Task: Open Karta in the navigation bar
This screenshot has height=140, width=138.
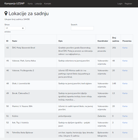Action: pyautogui.click(x=30, y=4)
